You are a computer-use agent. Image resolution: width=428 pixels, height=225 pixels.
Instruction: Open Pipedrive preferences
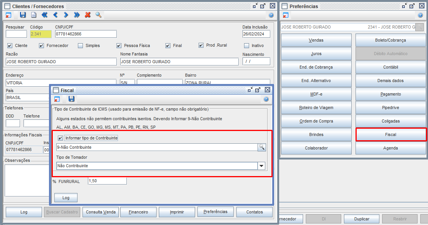click(391, 108)
